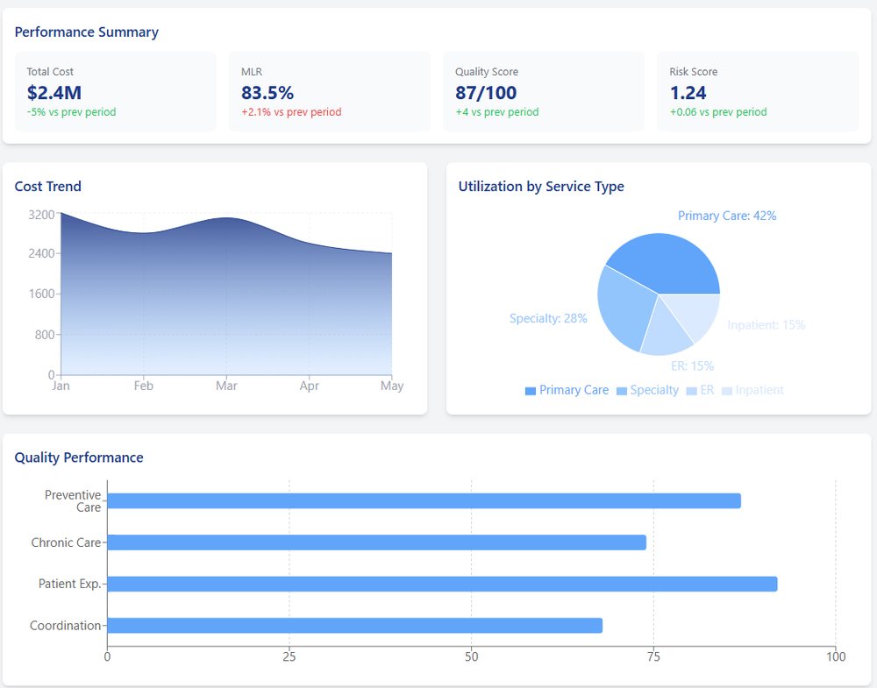The image size is (877, 688).
Task: Click the Chronic Care axis label
Action: coord(66,543)
